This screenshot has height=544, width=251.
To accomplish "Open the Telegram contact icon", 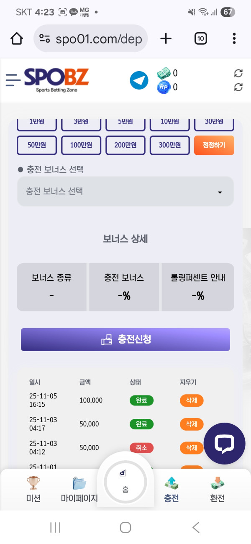I will [x=139, y=80].
